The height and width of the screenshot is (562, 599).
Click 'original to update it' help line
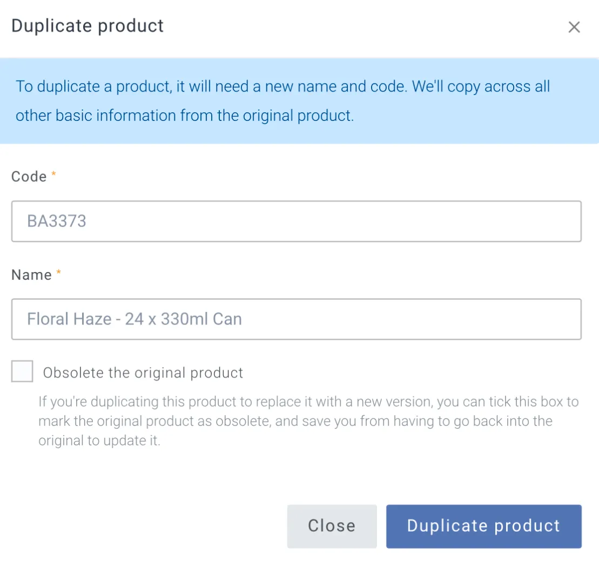tap(99, 441)
